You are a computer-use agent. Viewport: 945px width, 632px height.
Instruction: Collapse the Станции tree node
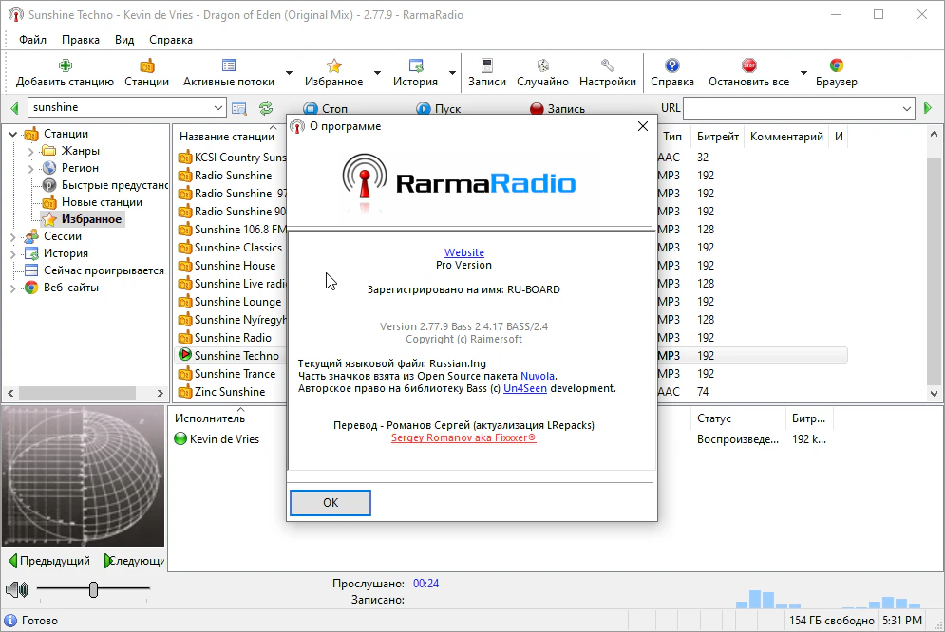12,134
